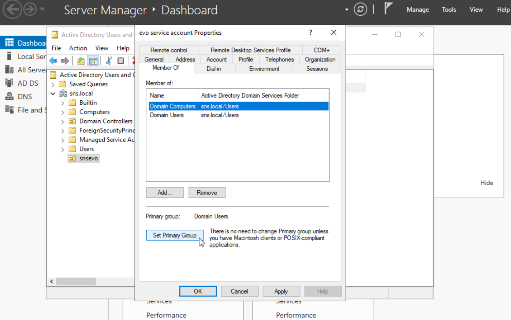Expand the Computers container
This screenshot has width=511, height=320.
[63, 112]
